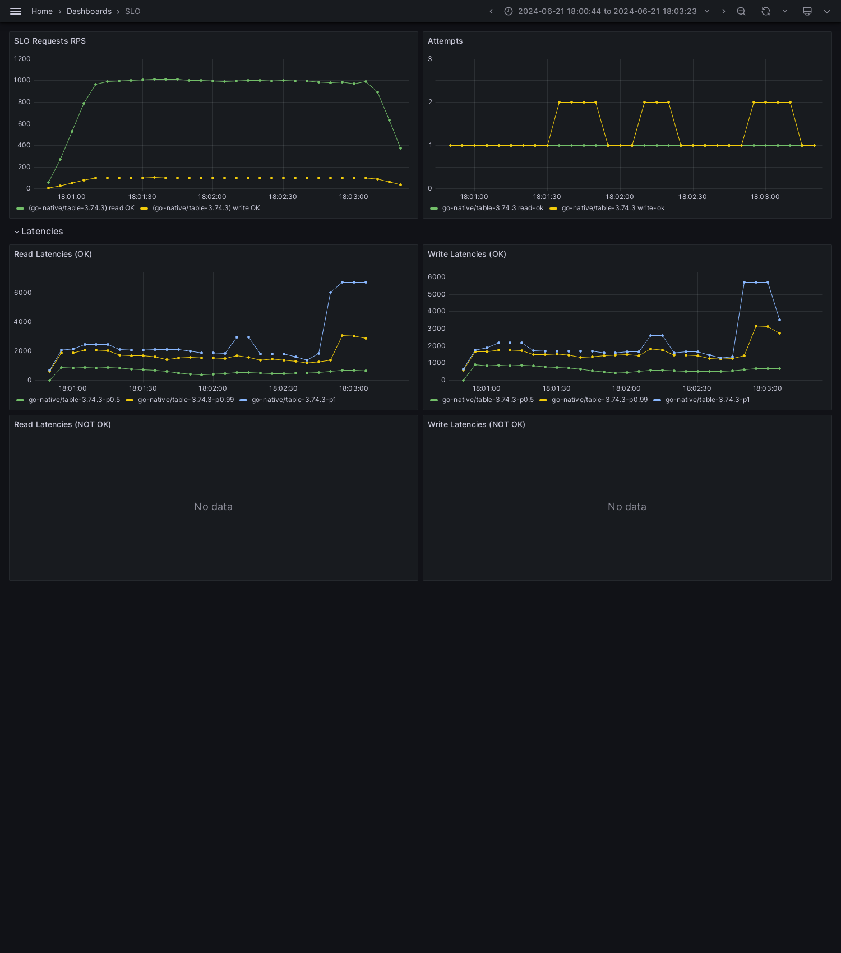Shift time range backward
Image resolution: width=841 pixels, height=953 pixels.
491,11
